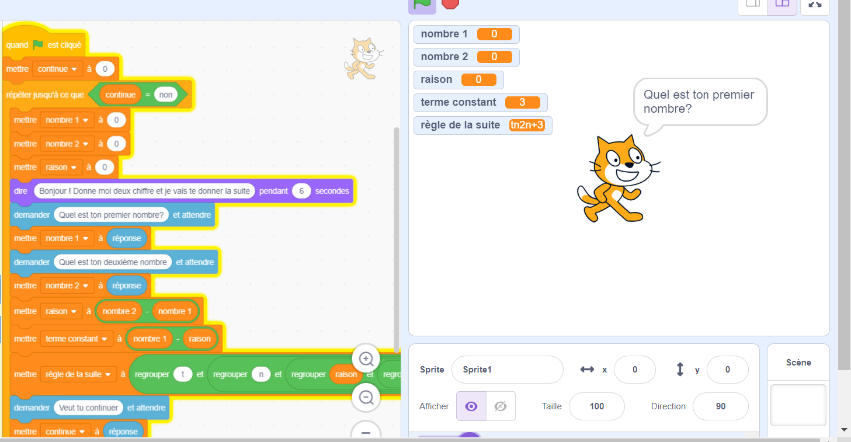Open continue dropdown set to réponse
Screen dimensions: 851x442
(x=65, y=431)
